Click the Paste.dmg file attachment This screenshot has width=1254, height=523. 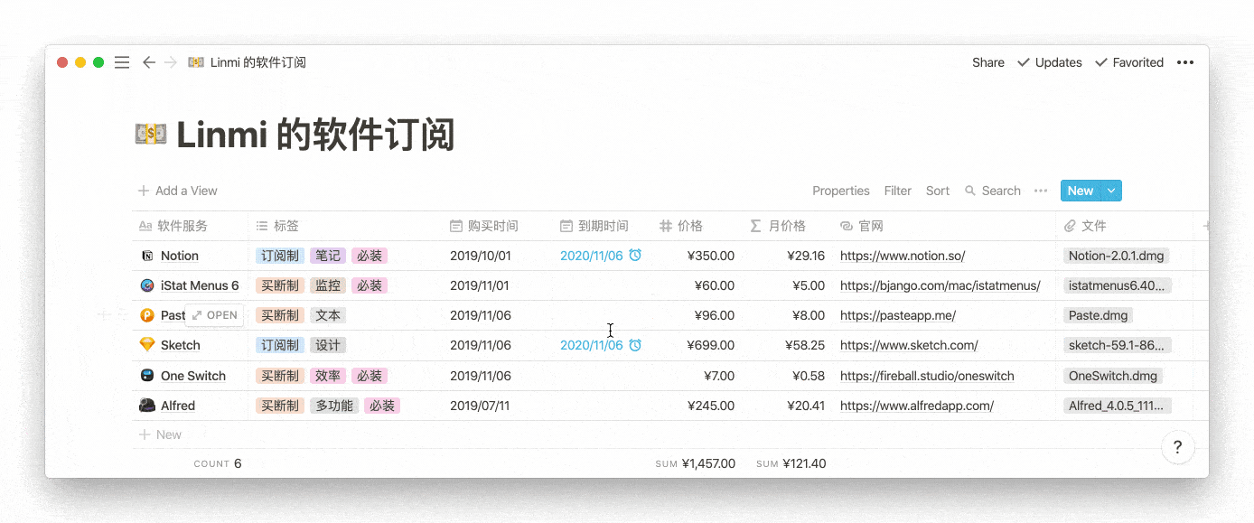(x=1098, y=315)
